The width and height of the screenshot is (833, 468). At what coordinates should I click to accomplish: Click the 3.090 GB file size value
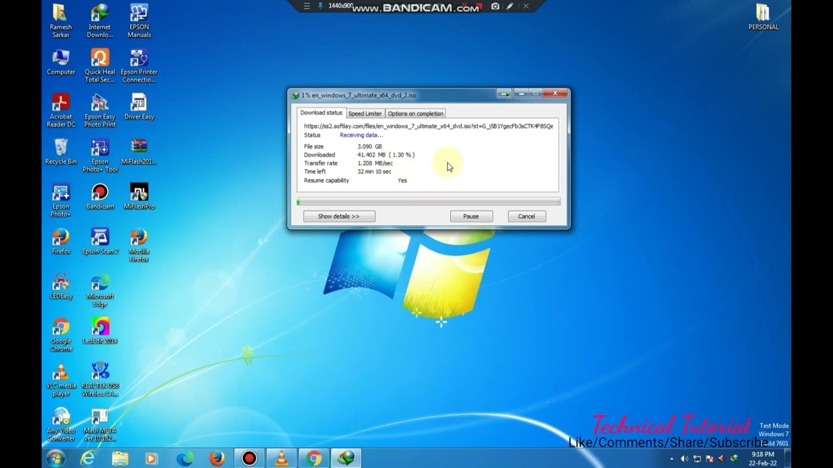[x=370, y=146]
